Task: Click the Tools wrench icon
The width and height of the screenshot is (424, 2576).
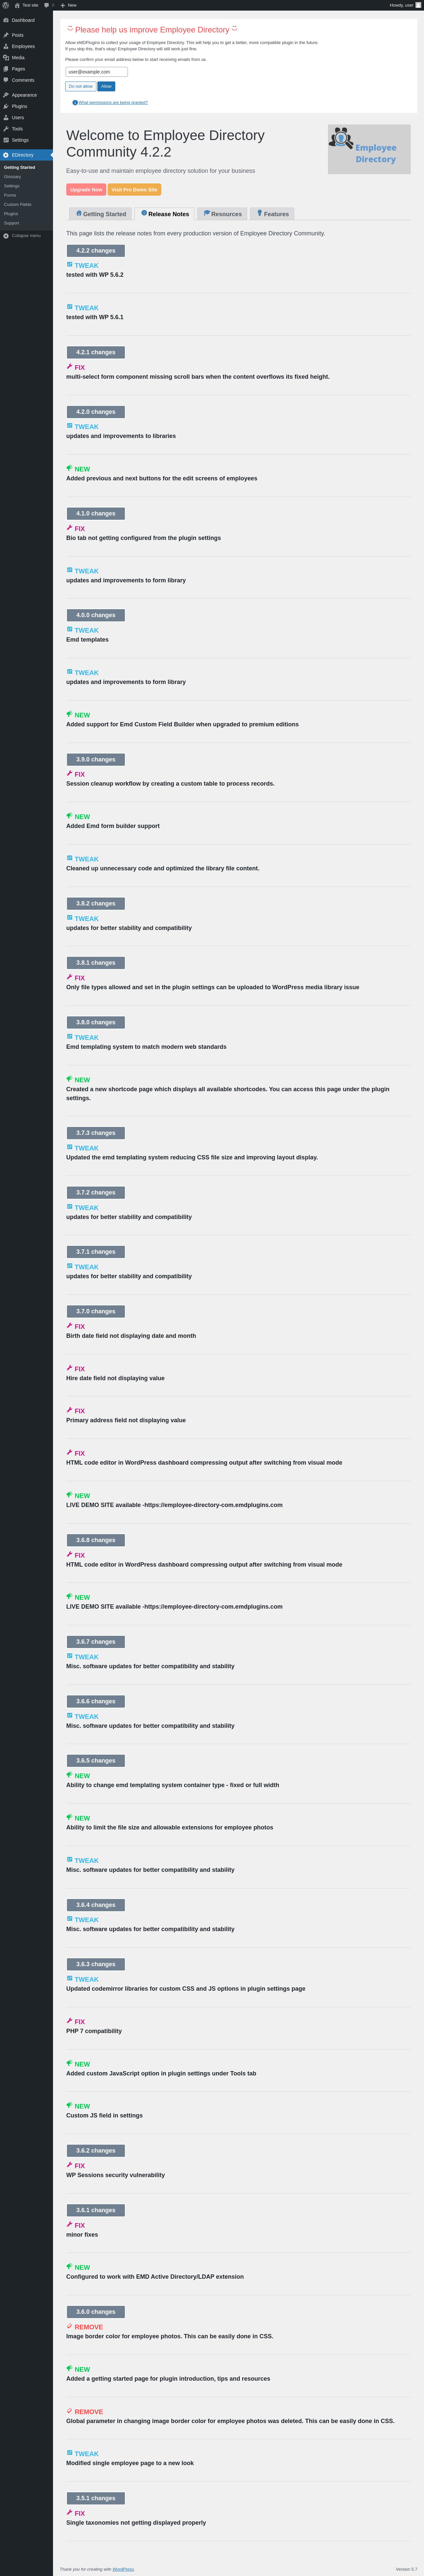Action: [x=6, y=129]
